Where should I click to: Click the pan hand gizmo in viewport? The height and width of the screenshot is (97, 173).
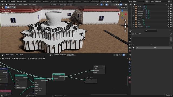[x=125, y=24]
